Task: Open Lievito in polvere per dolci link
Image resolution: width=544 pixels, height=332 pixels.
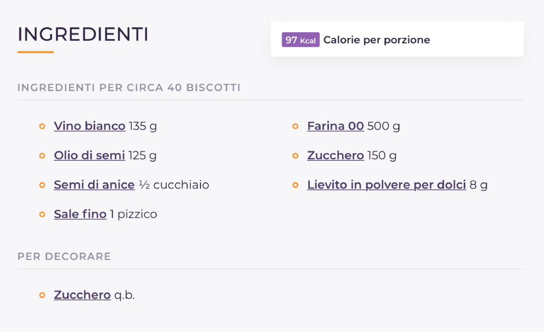Action: (386, 185)
